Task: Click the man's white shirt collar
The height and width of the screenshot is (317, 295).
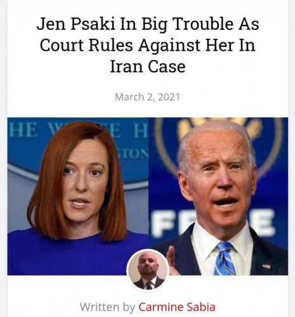Action: coord(222,236)
